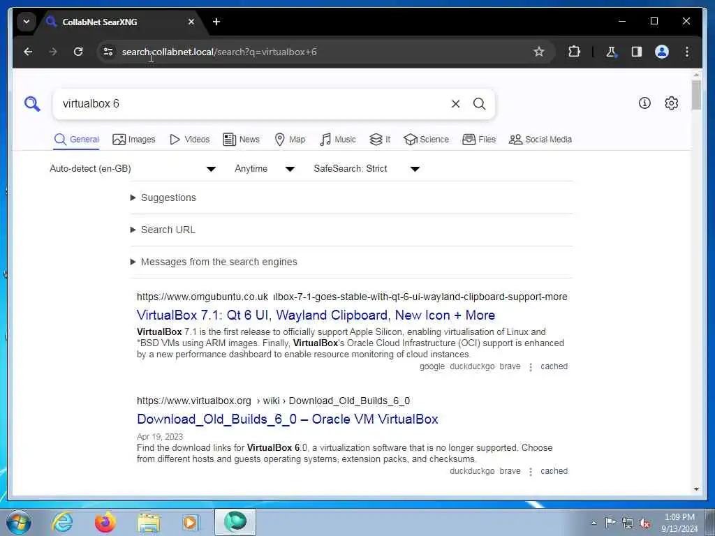Click the browser forward arrow
This screenshot has height=536, width=715.
[x=53, y=52]
